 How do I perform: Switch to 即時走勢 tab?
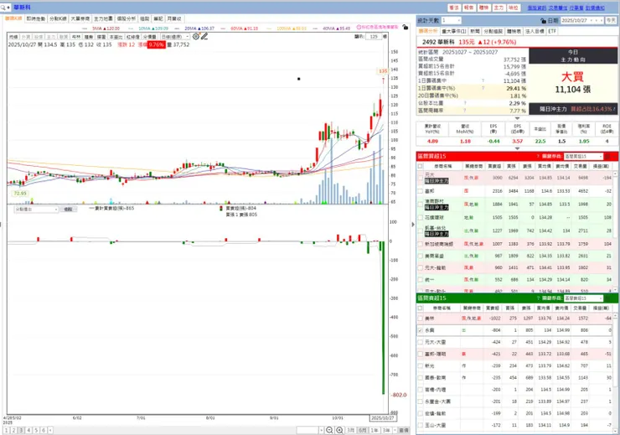point(36,18)
